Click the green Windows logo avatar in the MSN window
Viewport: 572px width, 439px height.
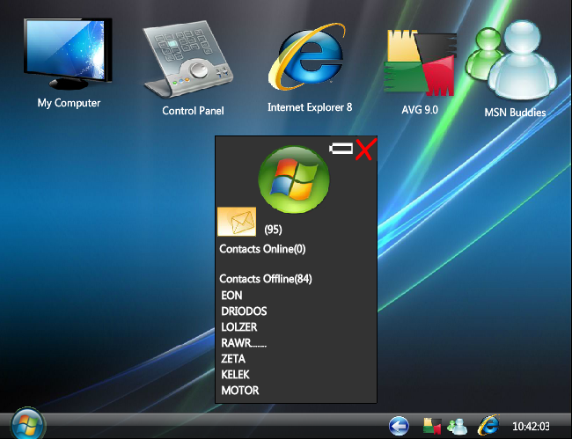coord(294,179)
